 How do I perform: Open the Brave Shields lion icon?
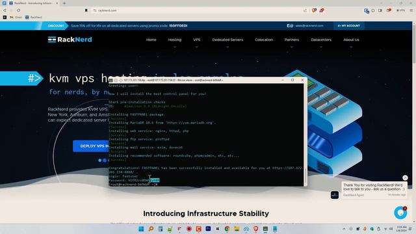[x=314, y=10]
